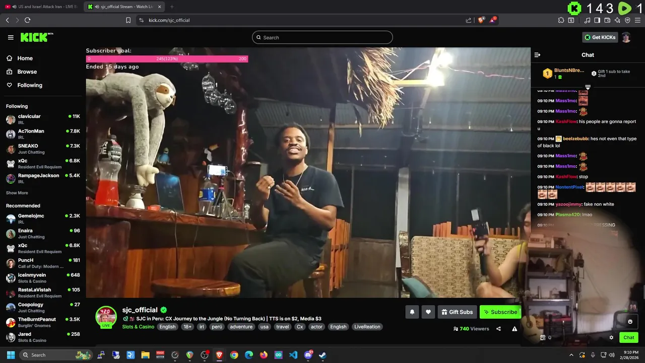Open iceinmyvein recommended channel
The image size is (645, 363).
click(43, 278)
